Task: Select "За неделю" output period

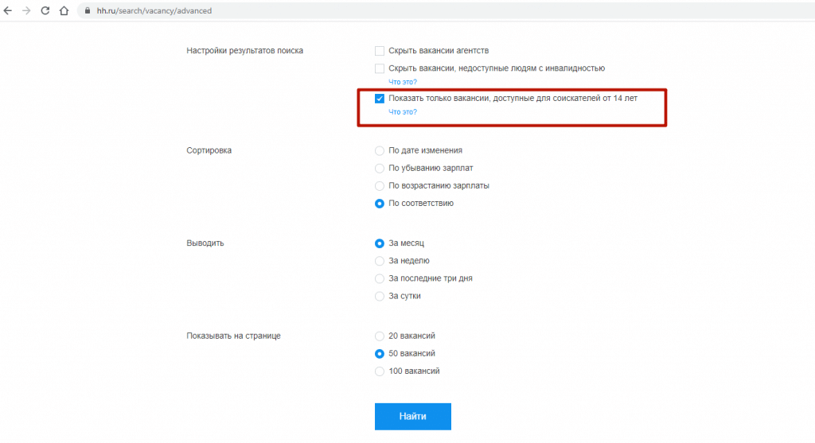Action: click(x=380, y=261)
